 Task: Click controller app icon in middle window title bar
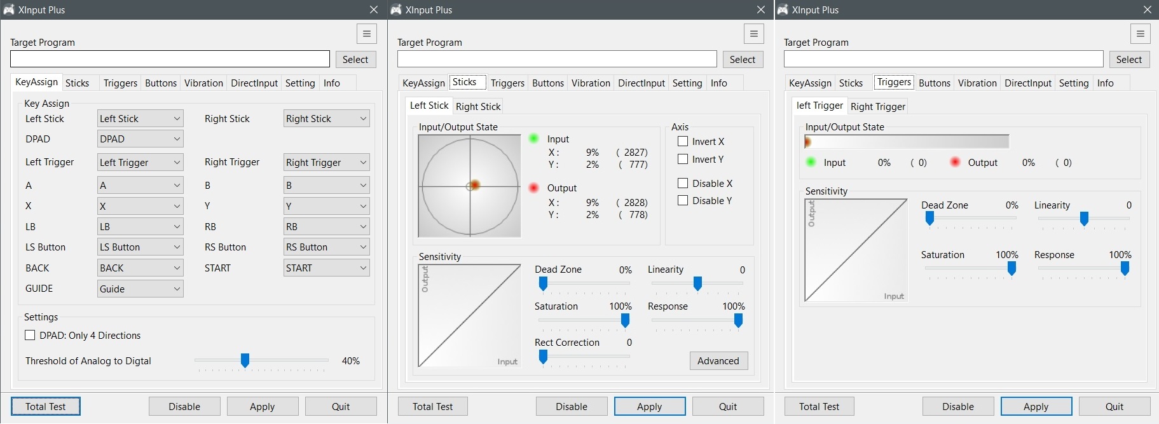(396, 10)
